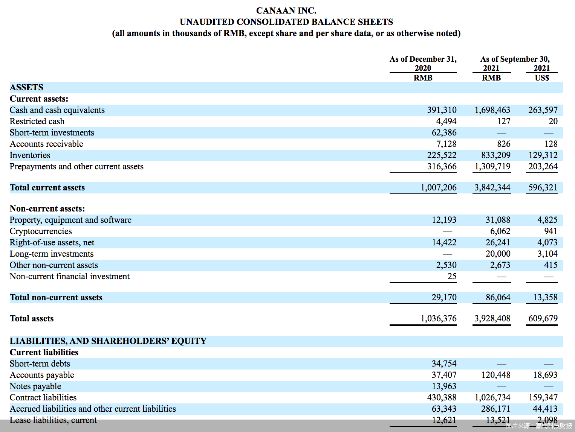Select the 'ASSETS' section heading
Screen dimensions: 575x432
26,87
